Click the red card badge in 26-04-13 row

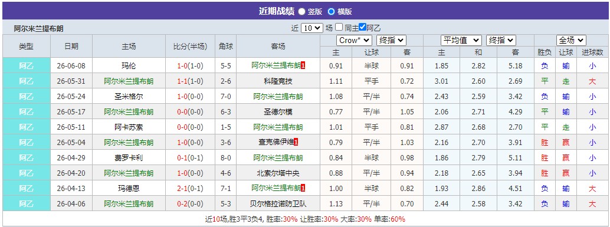(x=303, y=189)
